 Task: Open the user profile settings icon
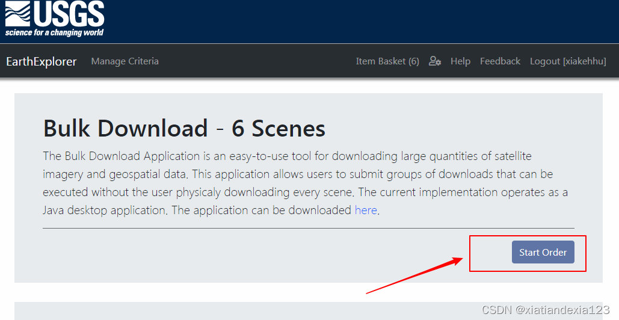435,61
